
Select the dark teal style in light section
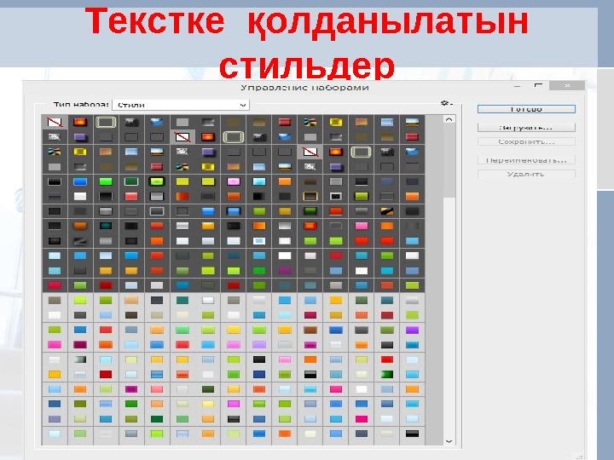(x=182, y=301)
